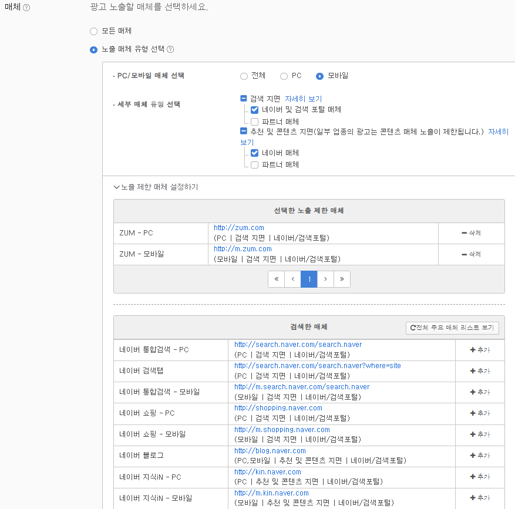The width and height of the screenshot is (515, 509).
Task: Select the 모든 매체 radio option
Action: (93, 31)
